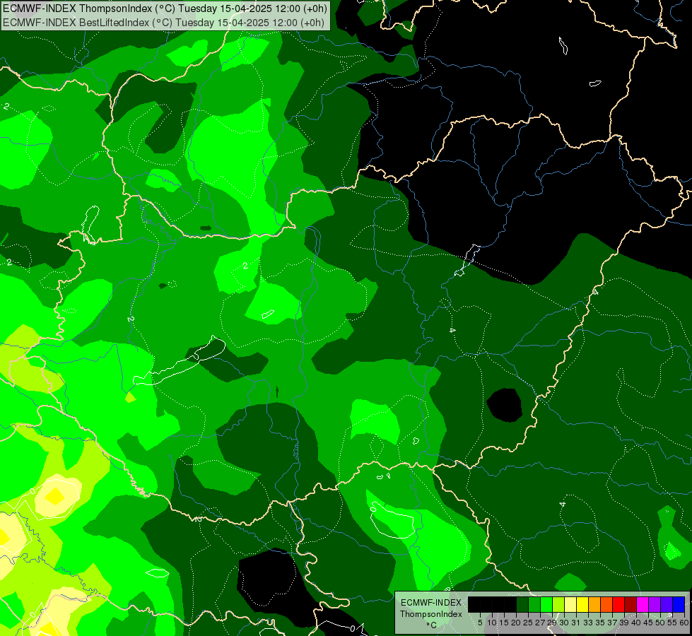692x636 pixels.
Task: Click the bright green 27–29 legend swatch
Action: click(x=546, y=604)
